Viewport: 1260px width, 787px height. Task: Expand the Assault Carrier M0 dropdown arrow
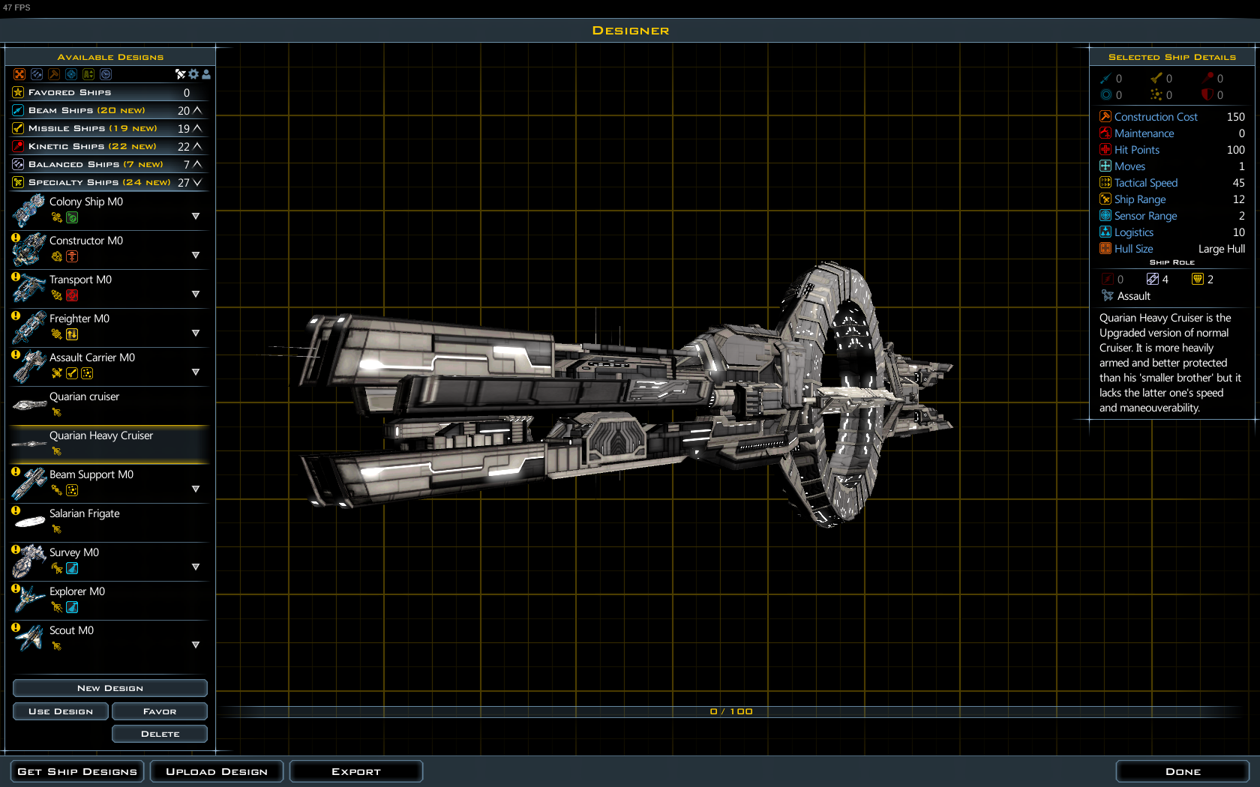coord(196,373)
